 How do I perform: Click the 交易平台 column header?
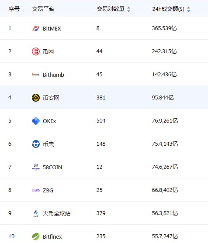pyautogui.click(x=43, y=9)
